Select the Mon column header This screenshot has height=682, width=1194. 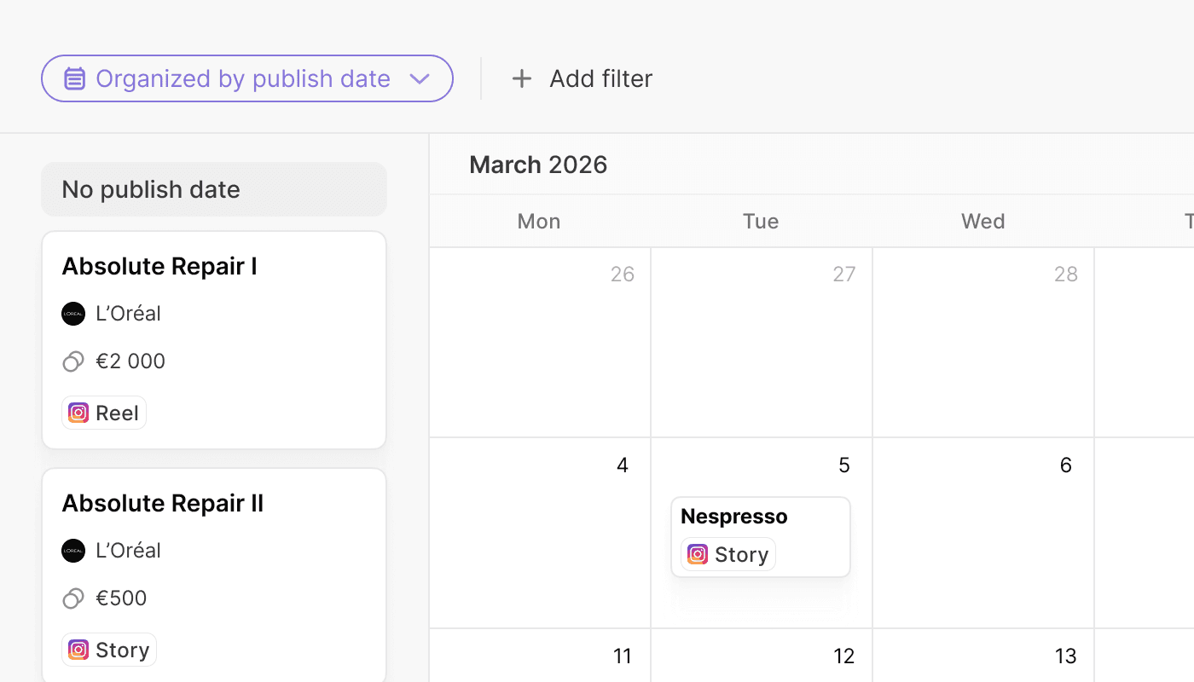(538, 221)
